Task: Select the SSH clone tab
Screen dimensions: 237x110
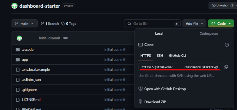Action: 160,56
